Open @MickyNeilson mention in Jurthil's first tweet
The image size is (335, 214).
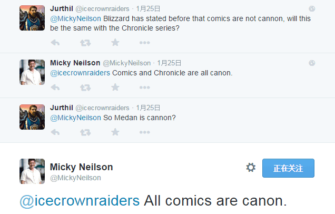[75, 18]
